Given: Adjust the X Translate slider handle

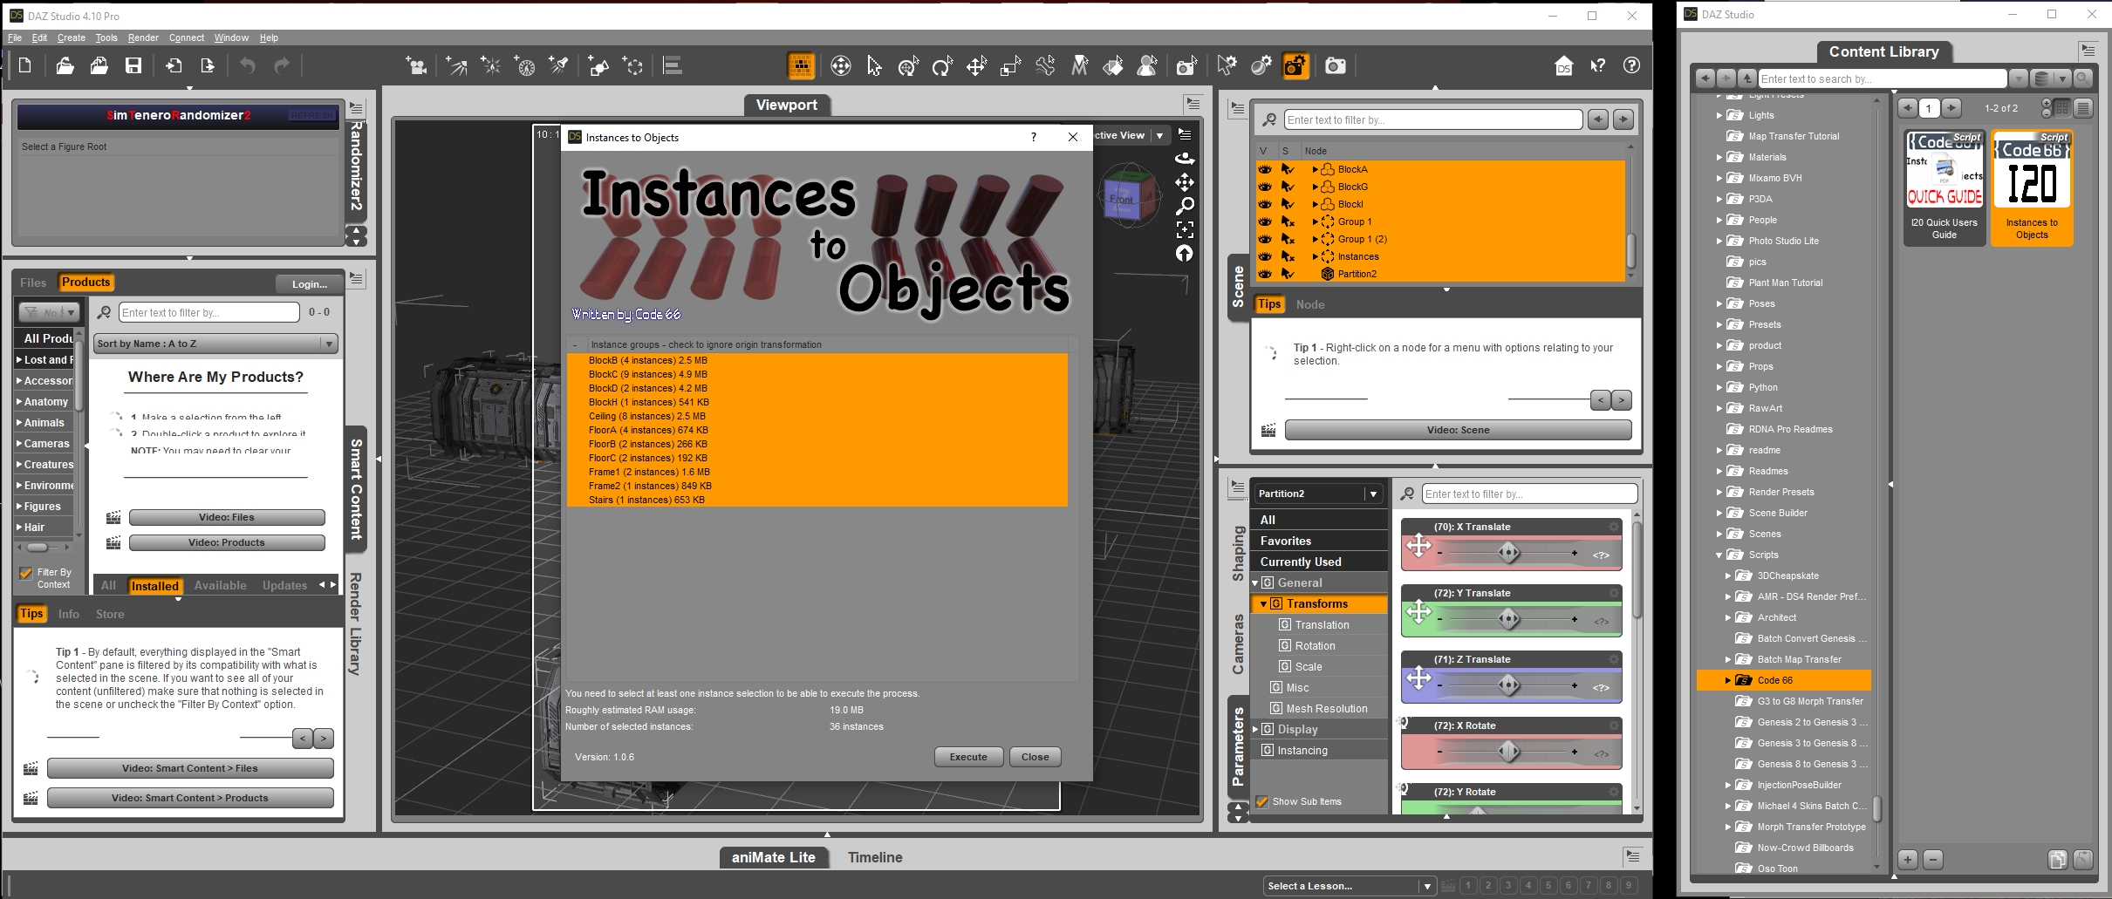Looking at the screenshot, I should (x=1508, y=553).
